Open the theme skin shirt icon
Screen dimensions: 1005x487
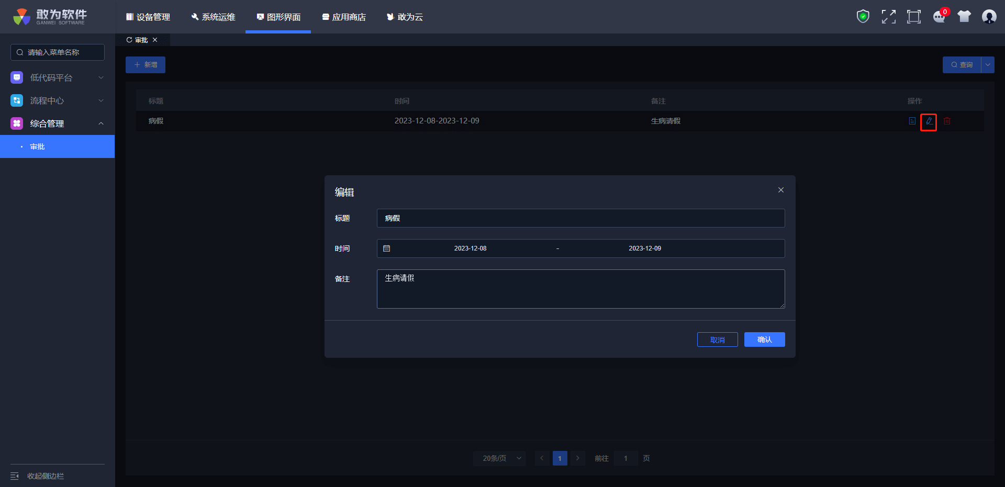pos(964,17)
